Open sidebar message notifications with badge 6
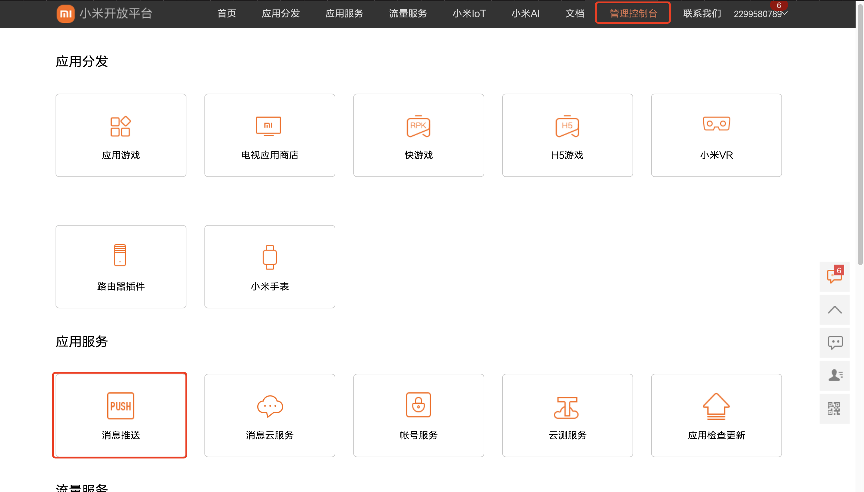The height and width of the screenshot is (492, 864). click(x=834, y=276)
